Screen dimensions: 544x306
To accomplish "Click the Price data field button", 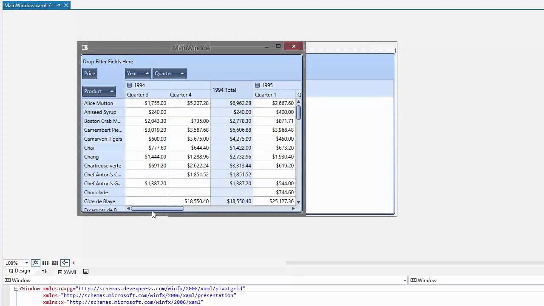I will click(90, 74).
